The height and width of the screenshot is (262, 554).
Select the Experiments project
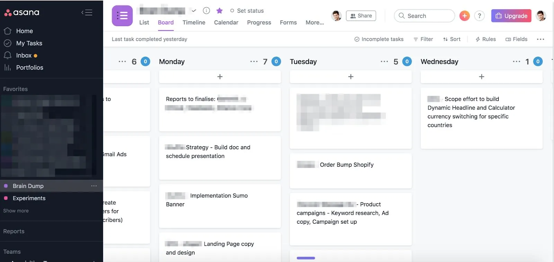coord(29,198)
